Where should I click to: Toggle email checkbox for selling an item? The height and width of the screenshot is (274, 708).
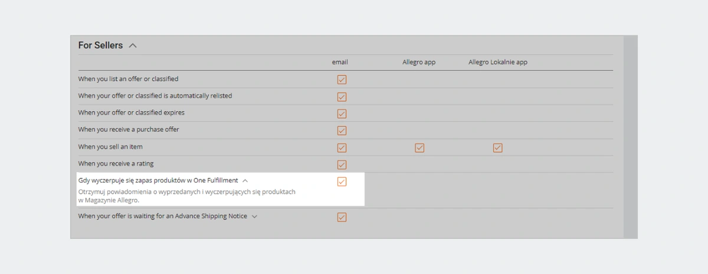point(342,148)
